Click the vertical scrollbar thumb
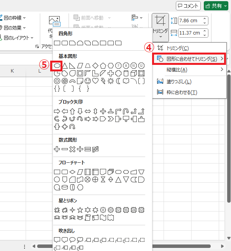The height and width of the screenshot is (251, 231). pos(229,139)
